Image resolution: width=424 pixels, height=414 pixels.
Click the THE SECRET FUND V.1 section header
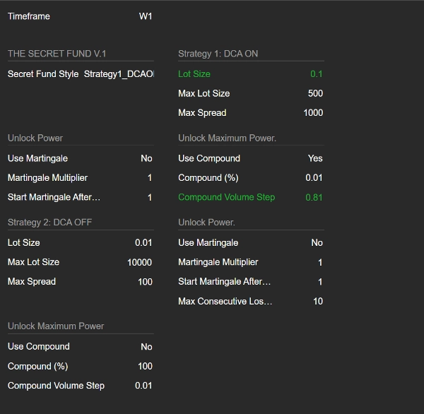pos(57,54)
